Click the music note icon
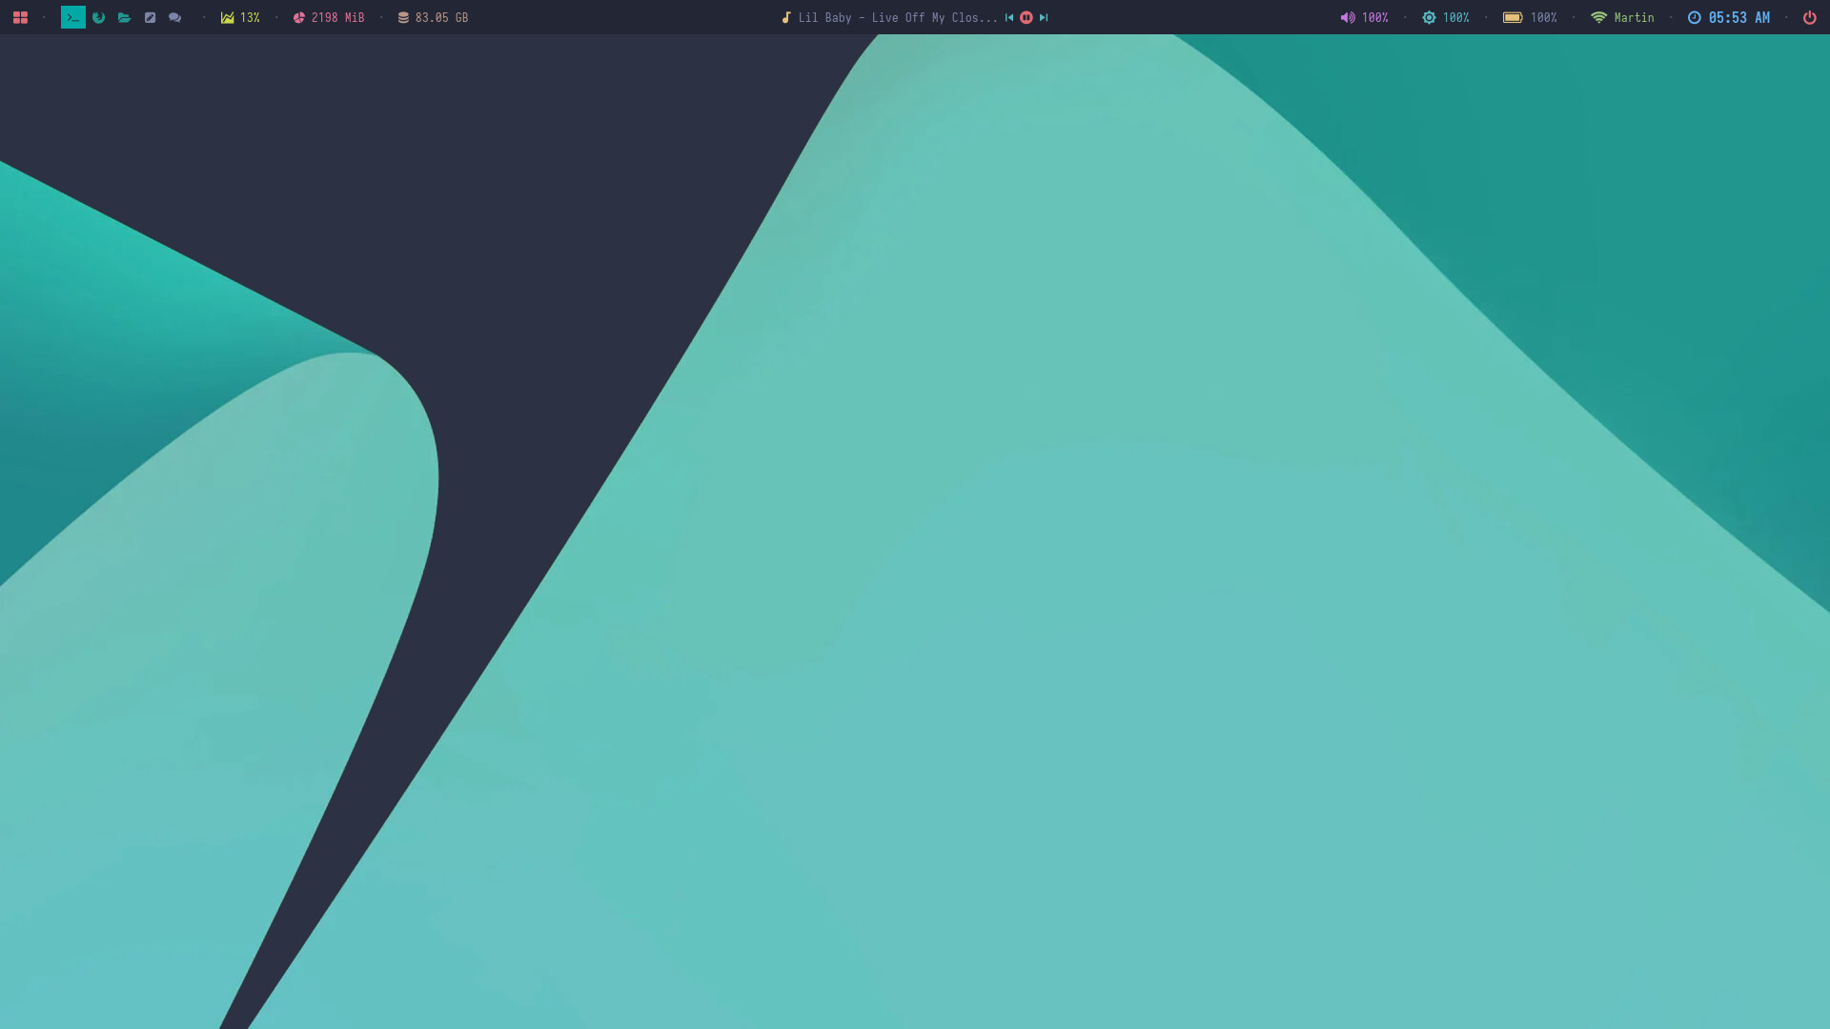Viewport: 1830px width, 1029px height. click(x=786, y=17)
